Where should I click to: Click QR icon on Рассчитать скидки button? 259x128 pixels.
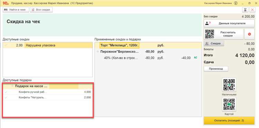(x=210, y=34)
